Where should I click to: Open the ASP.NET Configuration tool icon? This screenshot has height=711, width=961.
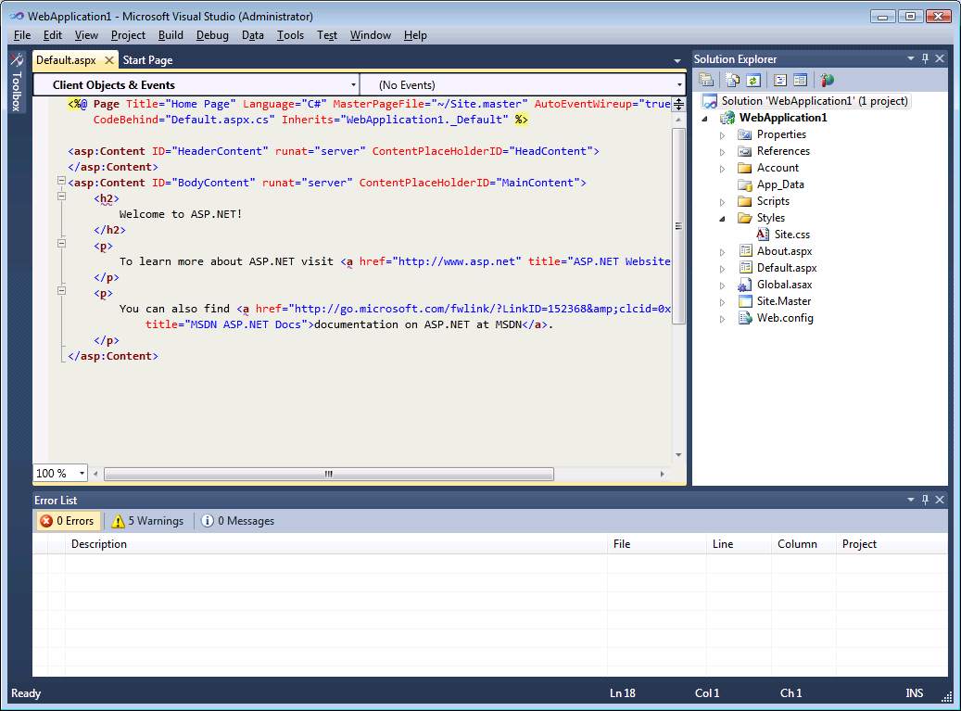pos(827,81)
